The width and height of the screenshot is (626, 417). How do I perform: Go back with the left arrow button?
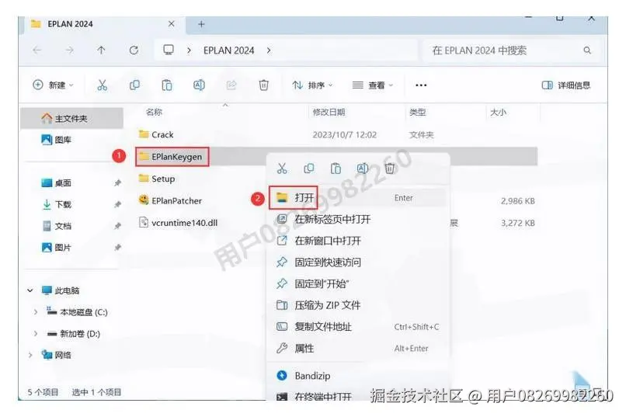(37, 50)
